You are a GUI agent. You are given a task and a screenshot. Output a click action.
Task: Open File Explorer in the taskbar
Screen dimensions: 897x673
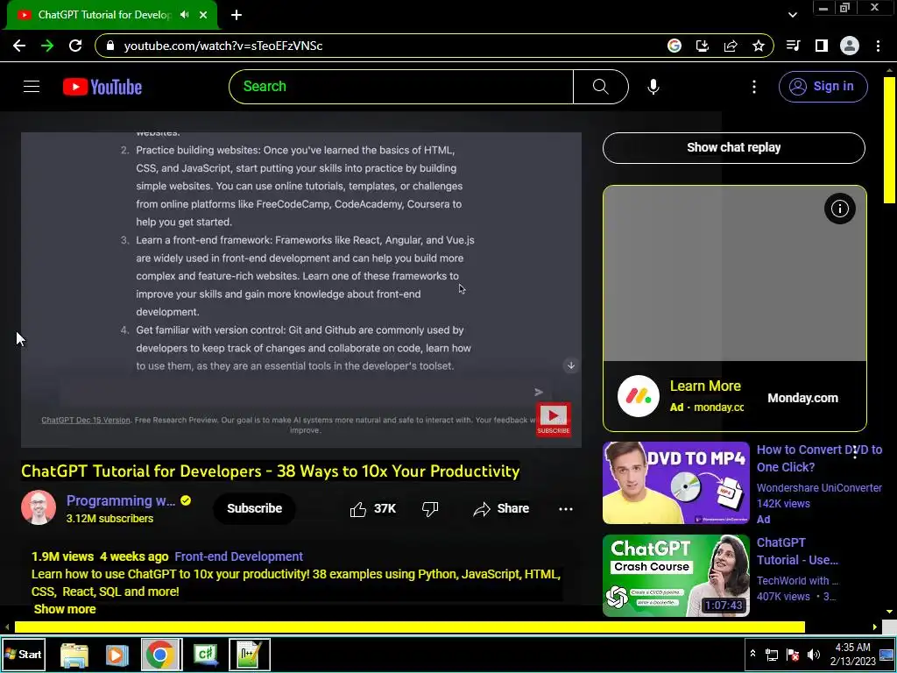74,654
